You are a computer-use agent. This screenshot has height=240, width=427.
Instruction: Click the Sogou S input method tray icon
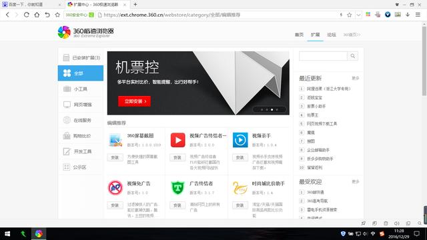pyautogui.click(x=382, y=234)
